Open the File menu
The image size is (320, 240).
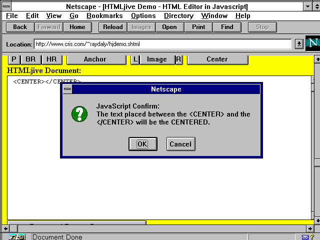coord(12,15)
